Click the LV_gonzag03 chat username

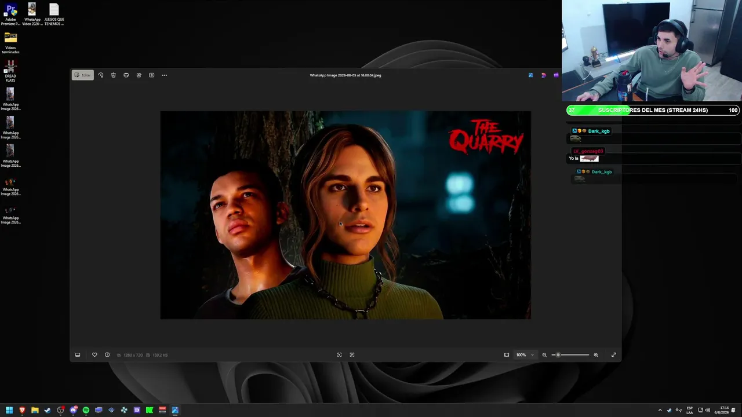tap(588, 151)
